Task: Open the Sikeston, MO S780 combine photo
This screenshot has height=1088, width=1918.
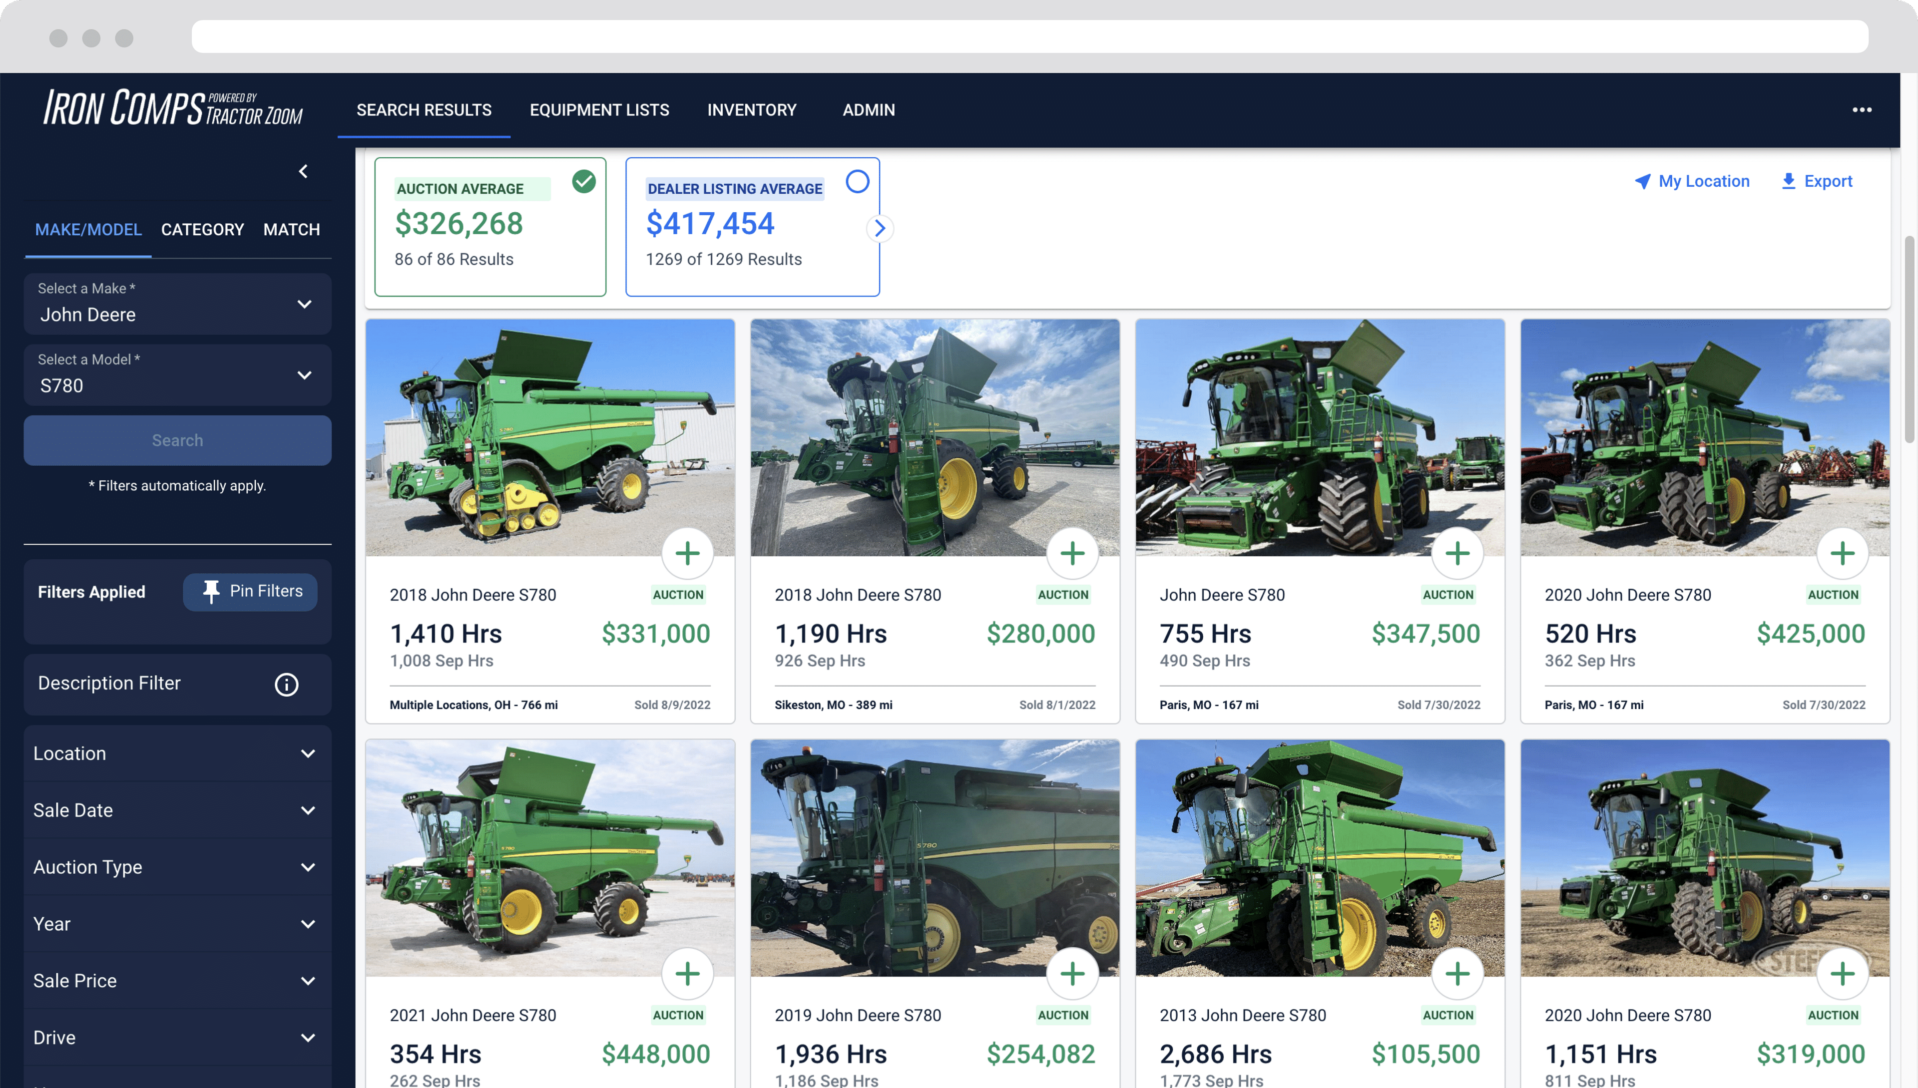Action: pos(935,437)
